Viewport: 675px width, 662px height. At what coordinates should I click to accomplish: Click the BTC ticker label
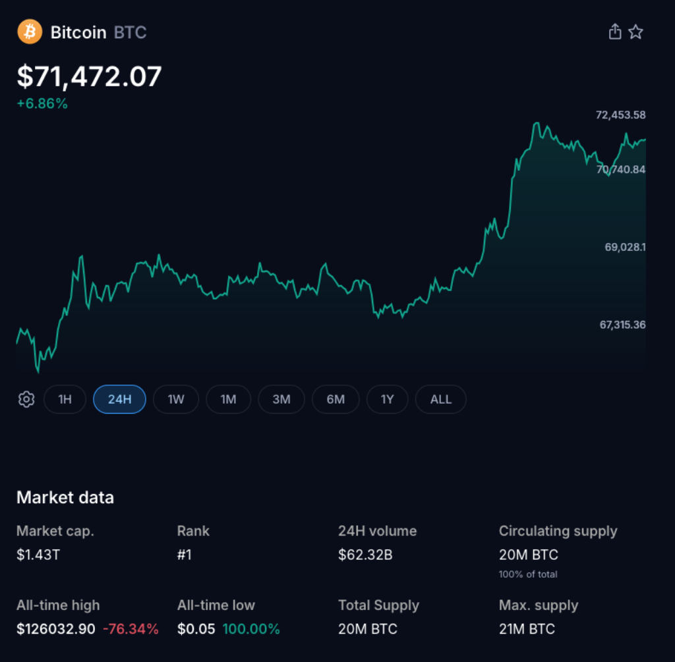point(129,32)
